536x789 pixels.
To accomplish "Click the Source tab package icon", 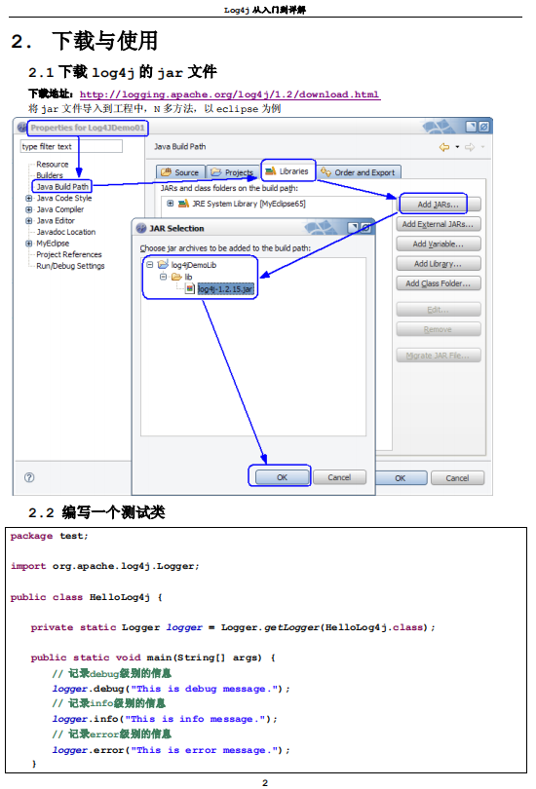I will pyautogui.click(x=166, y=172).
